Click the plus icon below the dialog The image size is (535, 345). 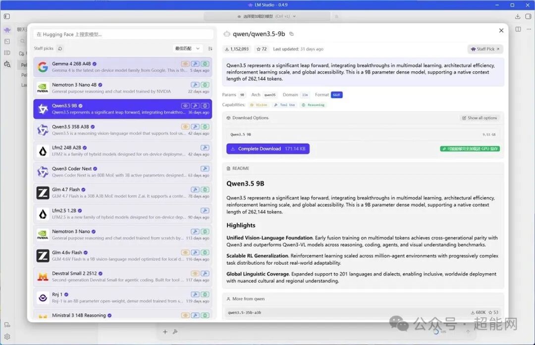[165, 332]
